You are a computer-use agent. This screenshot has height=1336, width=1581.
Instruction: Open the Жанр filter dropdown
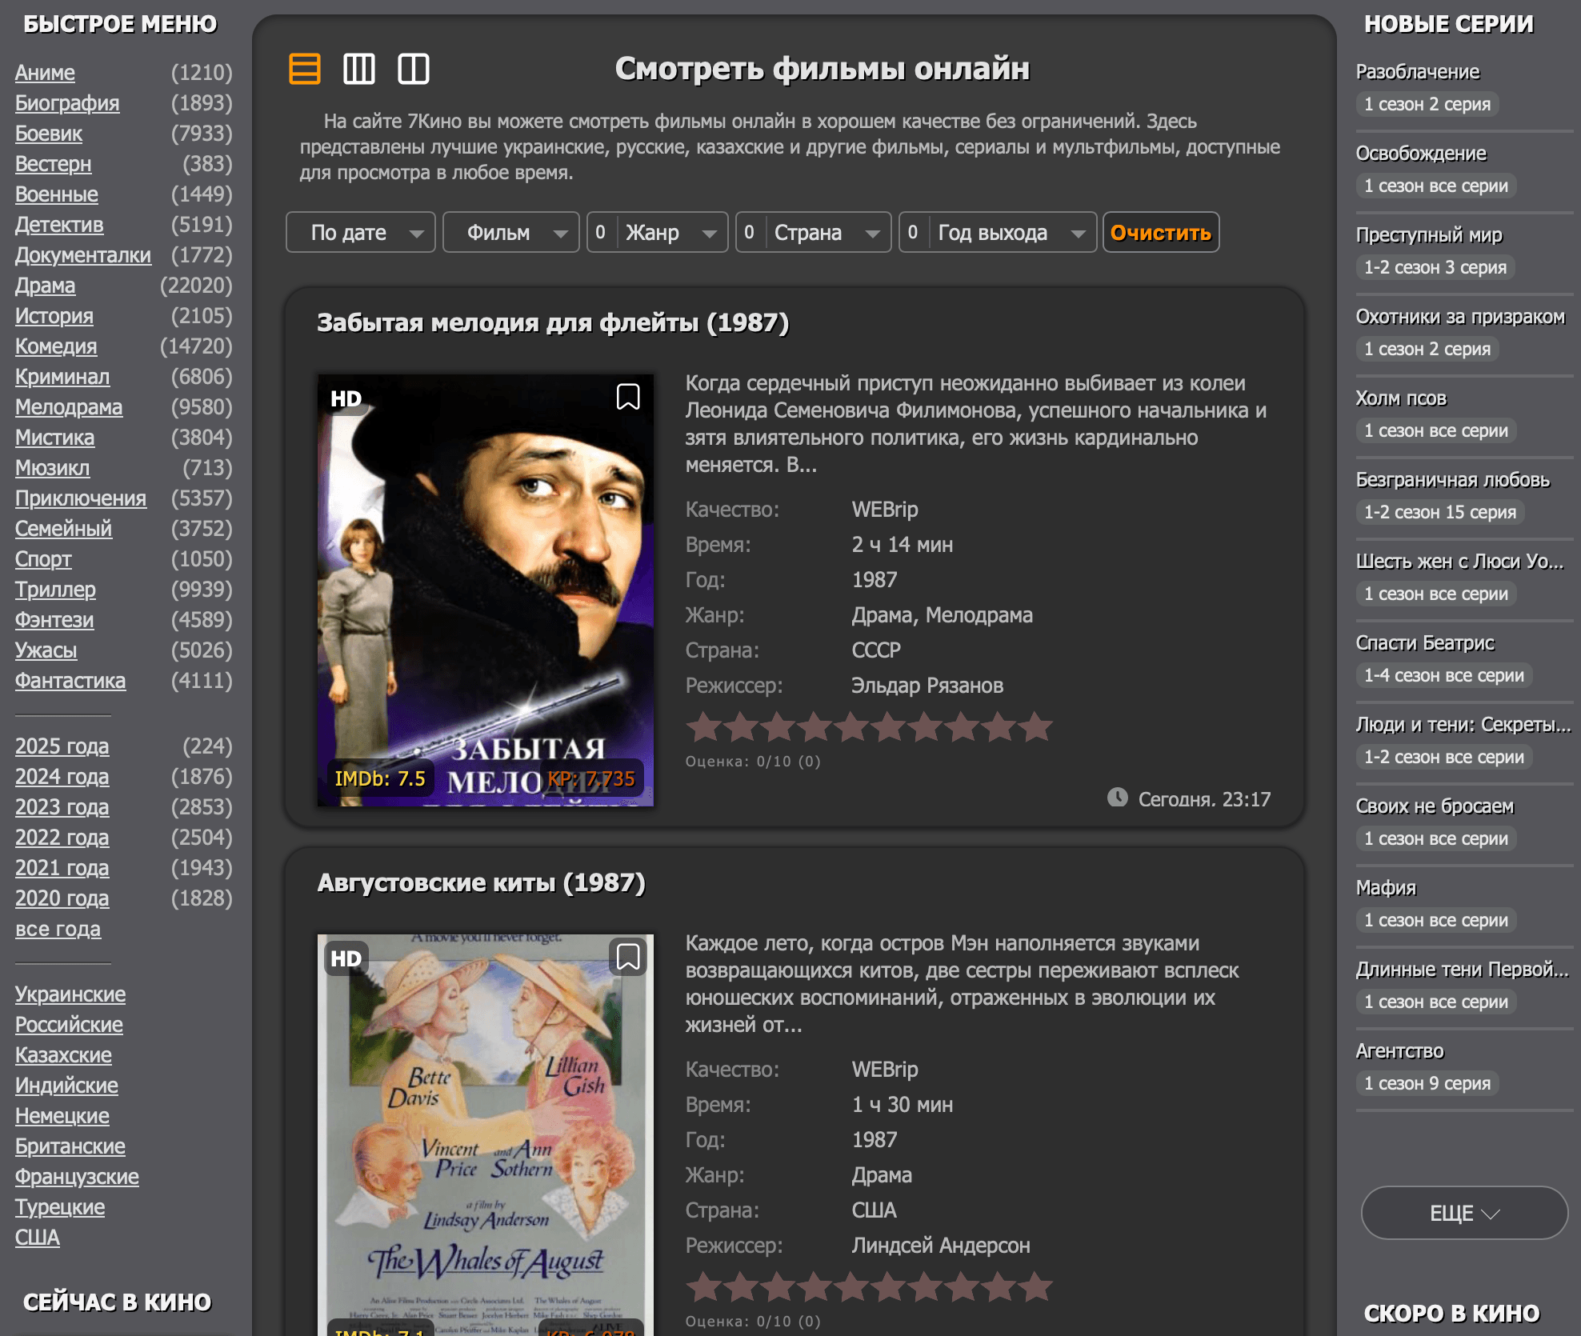pos(658,232)
